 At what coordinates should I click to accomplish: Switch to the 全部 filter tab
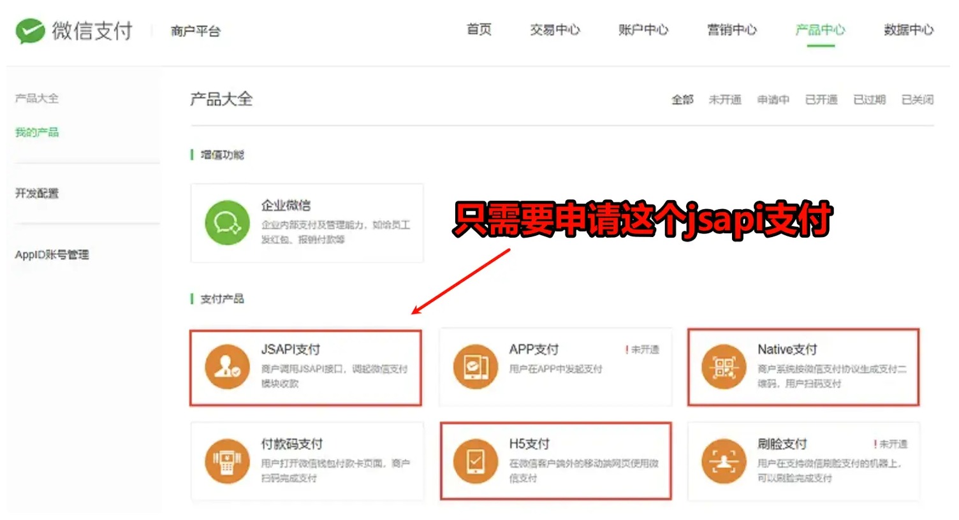click(x=682, y=99)
